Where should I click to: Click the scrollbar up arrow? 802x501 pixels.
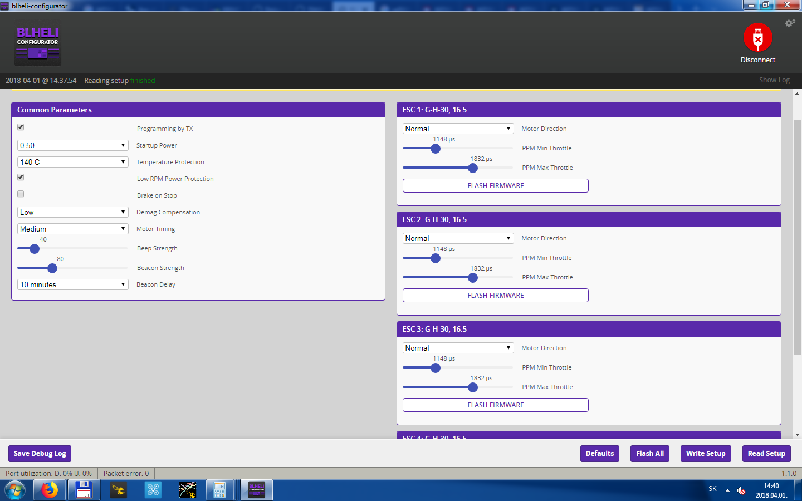[x=797, y=94]
